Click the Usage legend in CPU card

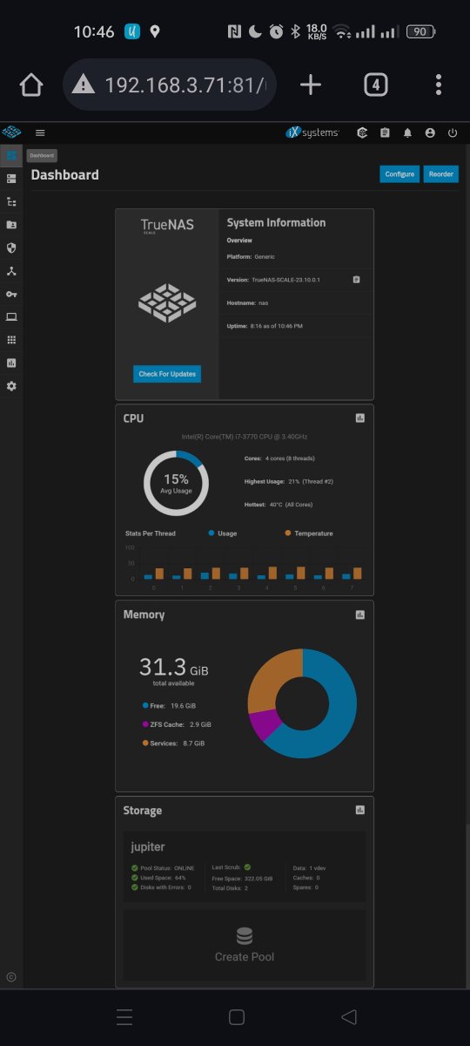click(x=221, y=533)
